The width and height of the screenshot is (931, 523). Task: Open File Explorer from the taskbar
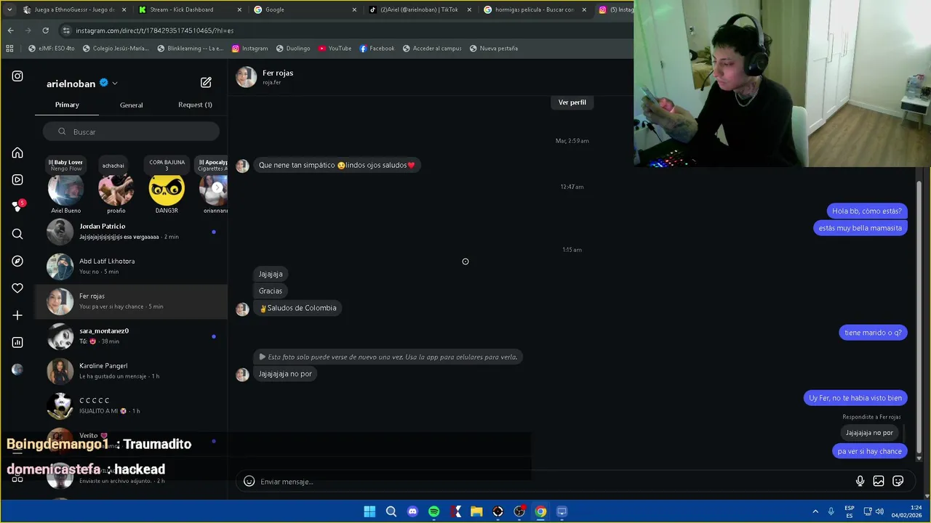click(476, 511)
